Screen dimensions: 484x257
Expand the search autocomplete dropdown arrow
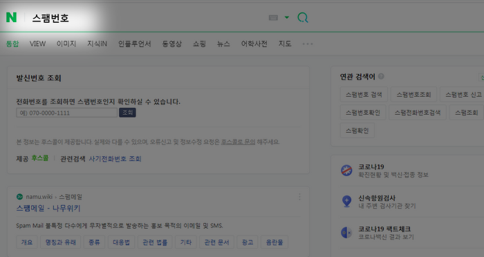(x=287, y=17)
